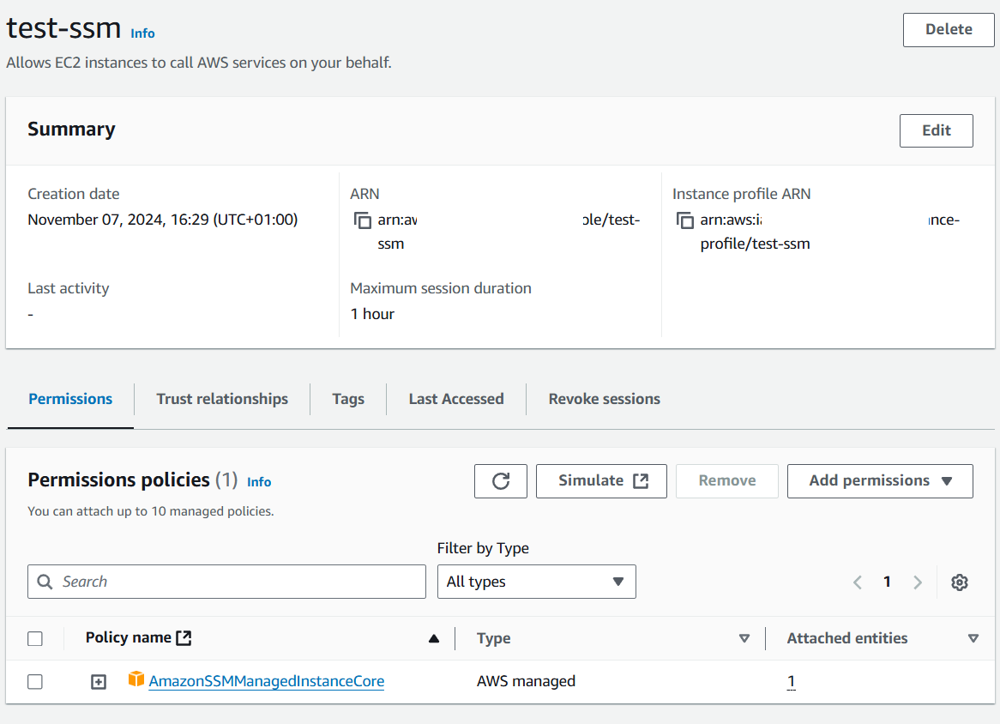
Task: Click inside the policy search field
Action: (226, 582)
